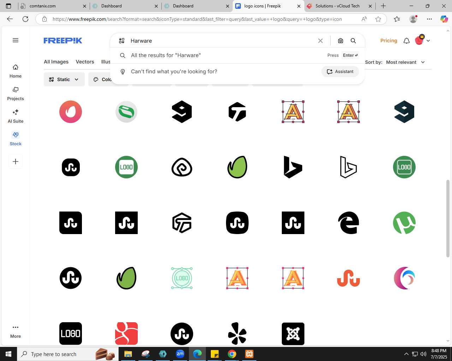Open the Assistant button
This screenshot has width=452, height=361.
click(x=340, y=72)
